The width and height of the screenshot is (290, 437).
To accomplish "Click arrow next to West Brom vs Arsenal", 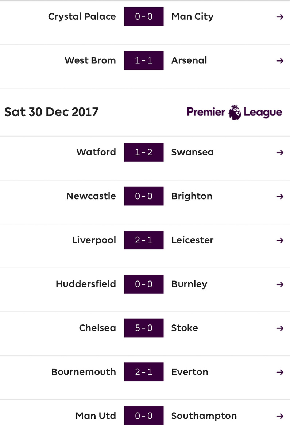I will pos(280,61).
